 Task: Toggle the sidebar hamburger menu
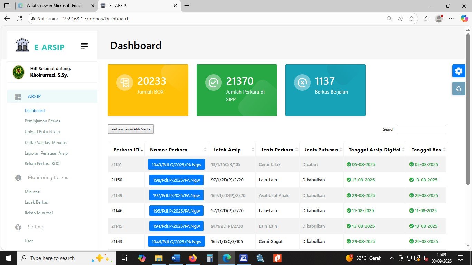point(84,46)
